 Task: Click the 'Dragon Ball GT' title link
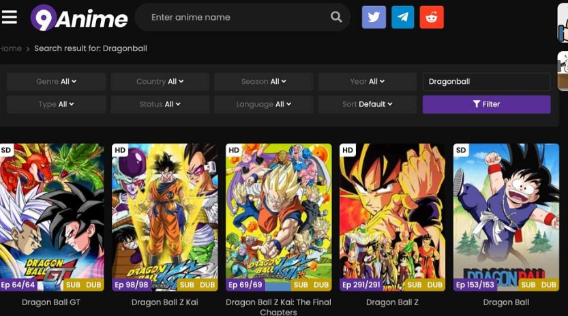click(x=51, y=302)
